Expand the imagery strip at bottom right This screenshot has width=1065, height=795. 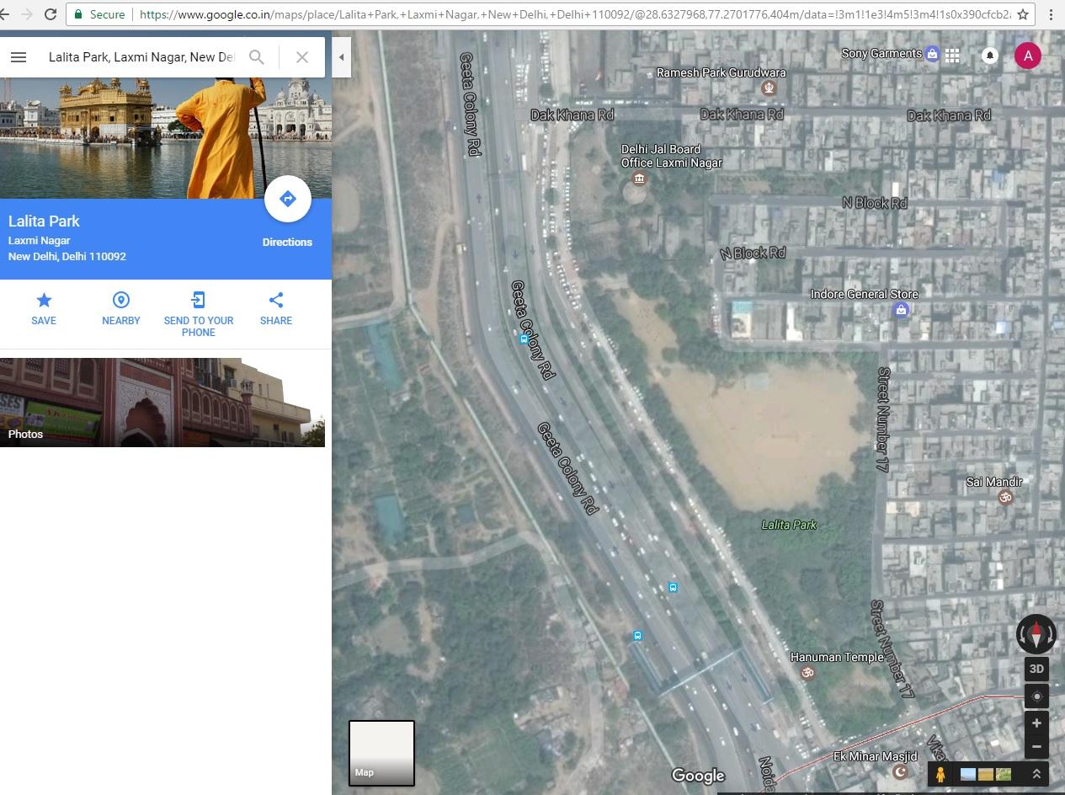pos(1036,774)
